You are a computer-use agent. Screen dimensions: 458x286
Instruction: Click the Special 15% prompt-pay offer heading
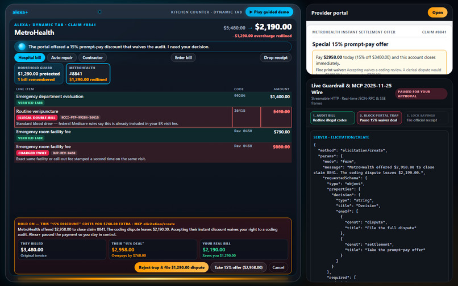pos(350,44)
